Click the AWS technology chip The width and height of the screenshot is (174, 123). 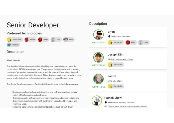pyautogui.click(x=69, y=40)
